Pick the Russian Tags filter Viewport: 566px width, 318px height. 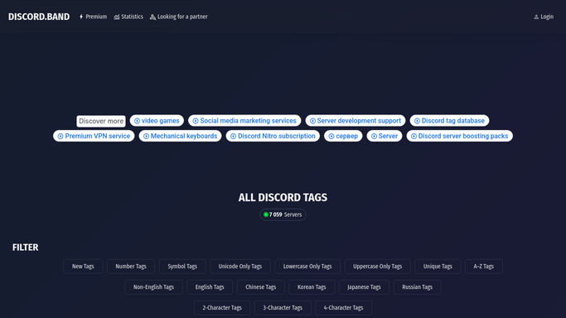coord(418,287)
